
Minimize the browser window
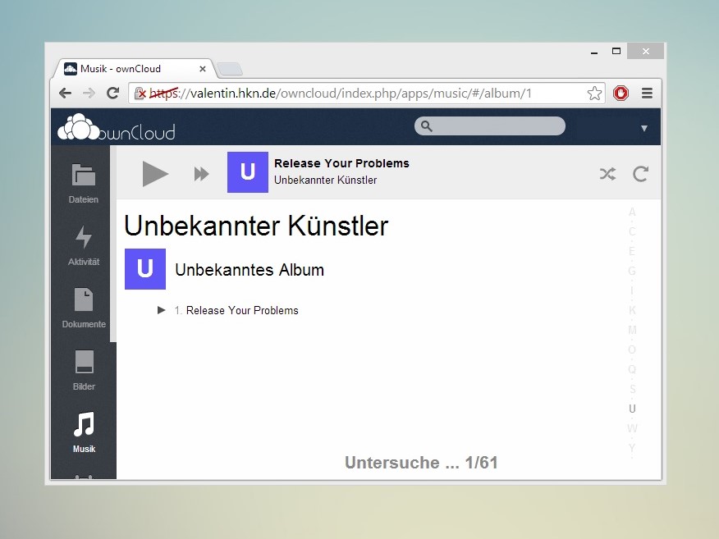(x=594, y=52)
